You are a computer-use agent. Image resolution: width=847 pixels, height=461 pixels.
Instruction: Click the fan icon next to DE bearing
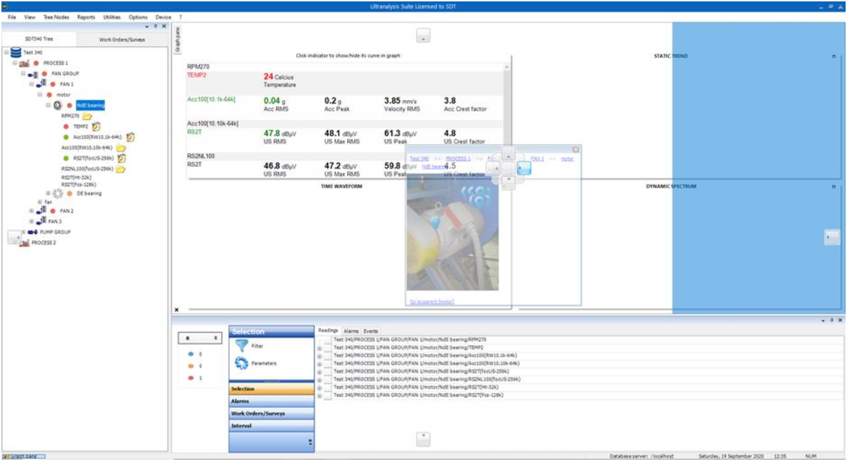pyautogui.click(x=57, y=193)
